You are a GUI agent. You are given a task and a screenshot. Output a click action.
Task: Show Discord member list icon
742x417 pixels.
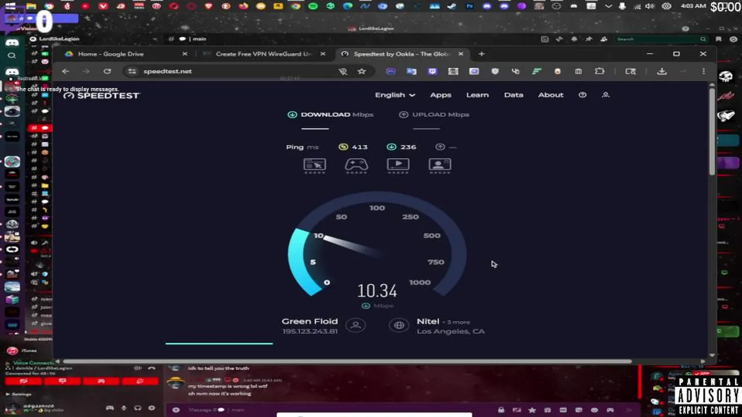tap(604, 39)
